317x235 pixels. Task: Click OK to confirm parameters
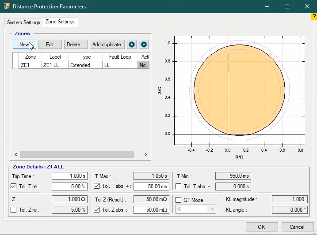261,227
